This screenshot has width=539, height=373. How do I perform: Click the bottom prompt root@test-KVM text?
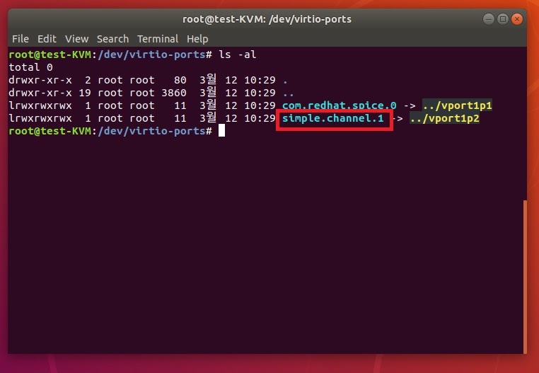pyautogui.click(x=50, y=131)
